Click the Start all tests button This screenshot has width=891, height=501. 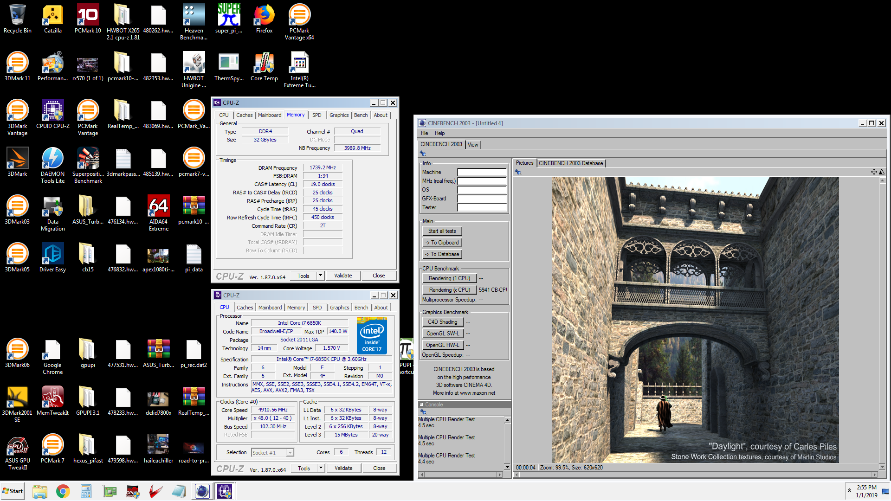click(442, 231)
